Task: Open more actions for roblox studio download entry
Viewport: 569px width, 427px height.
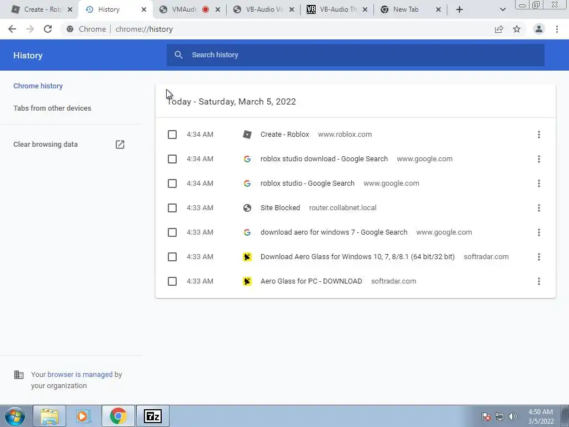Action: click(539, 159)
